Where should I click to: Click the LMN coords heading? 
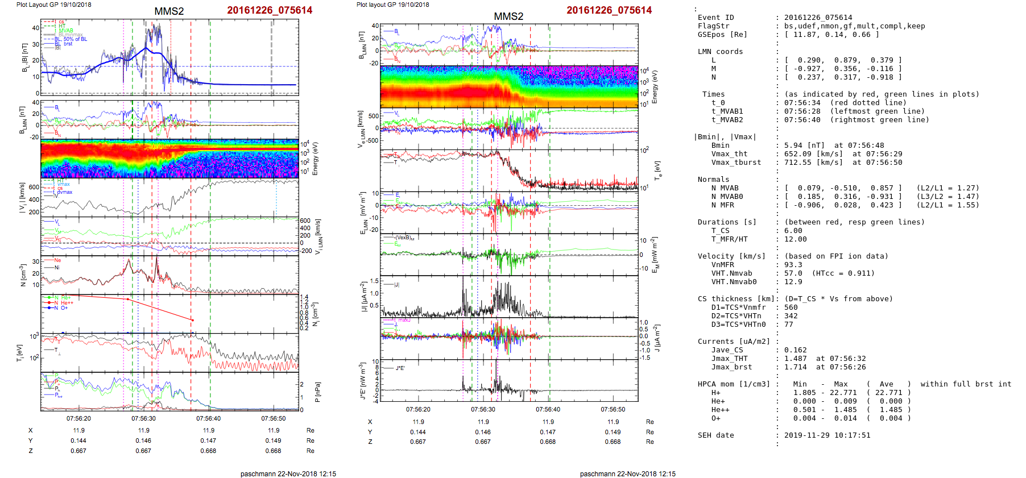coord(720,52)
